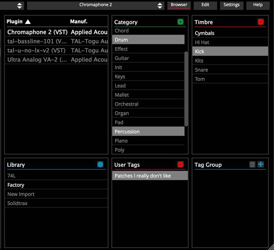The image size is (274, 250).
Task: Click the Category list scrollbar
Action: (x=186, y=89)
